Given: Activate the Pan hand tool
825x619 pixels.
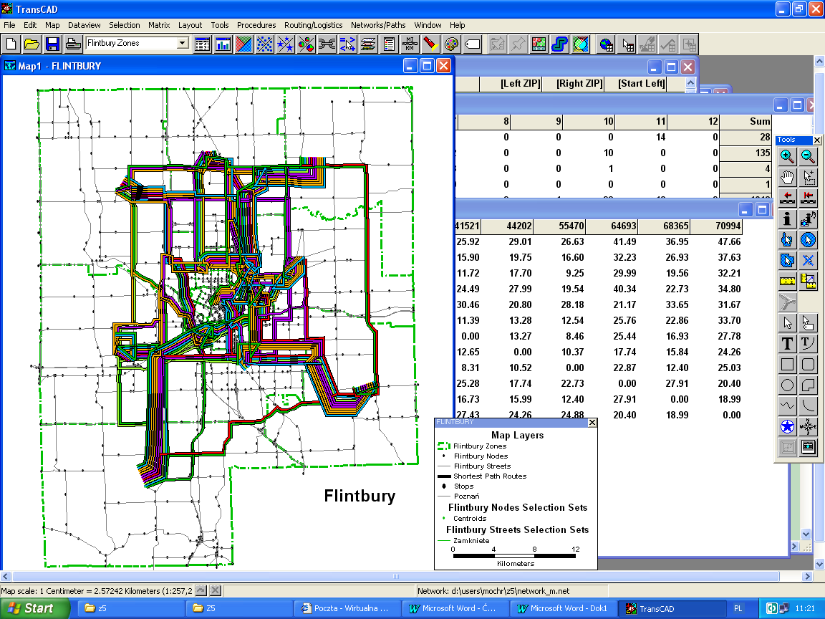Looking at the screenshot, I should [x=787, y=177].
